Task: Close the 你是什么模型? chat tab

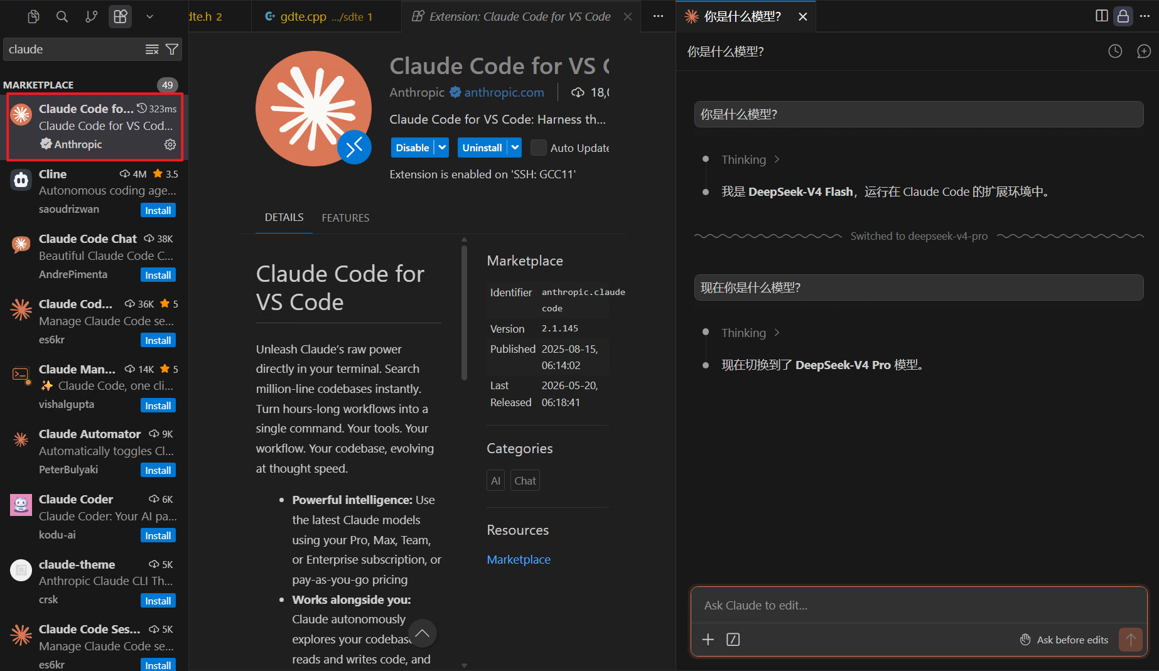Action: pos(802,16)
